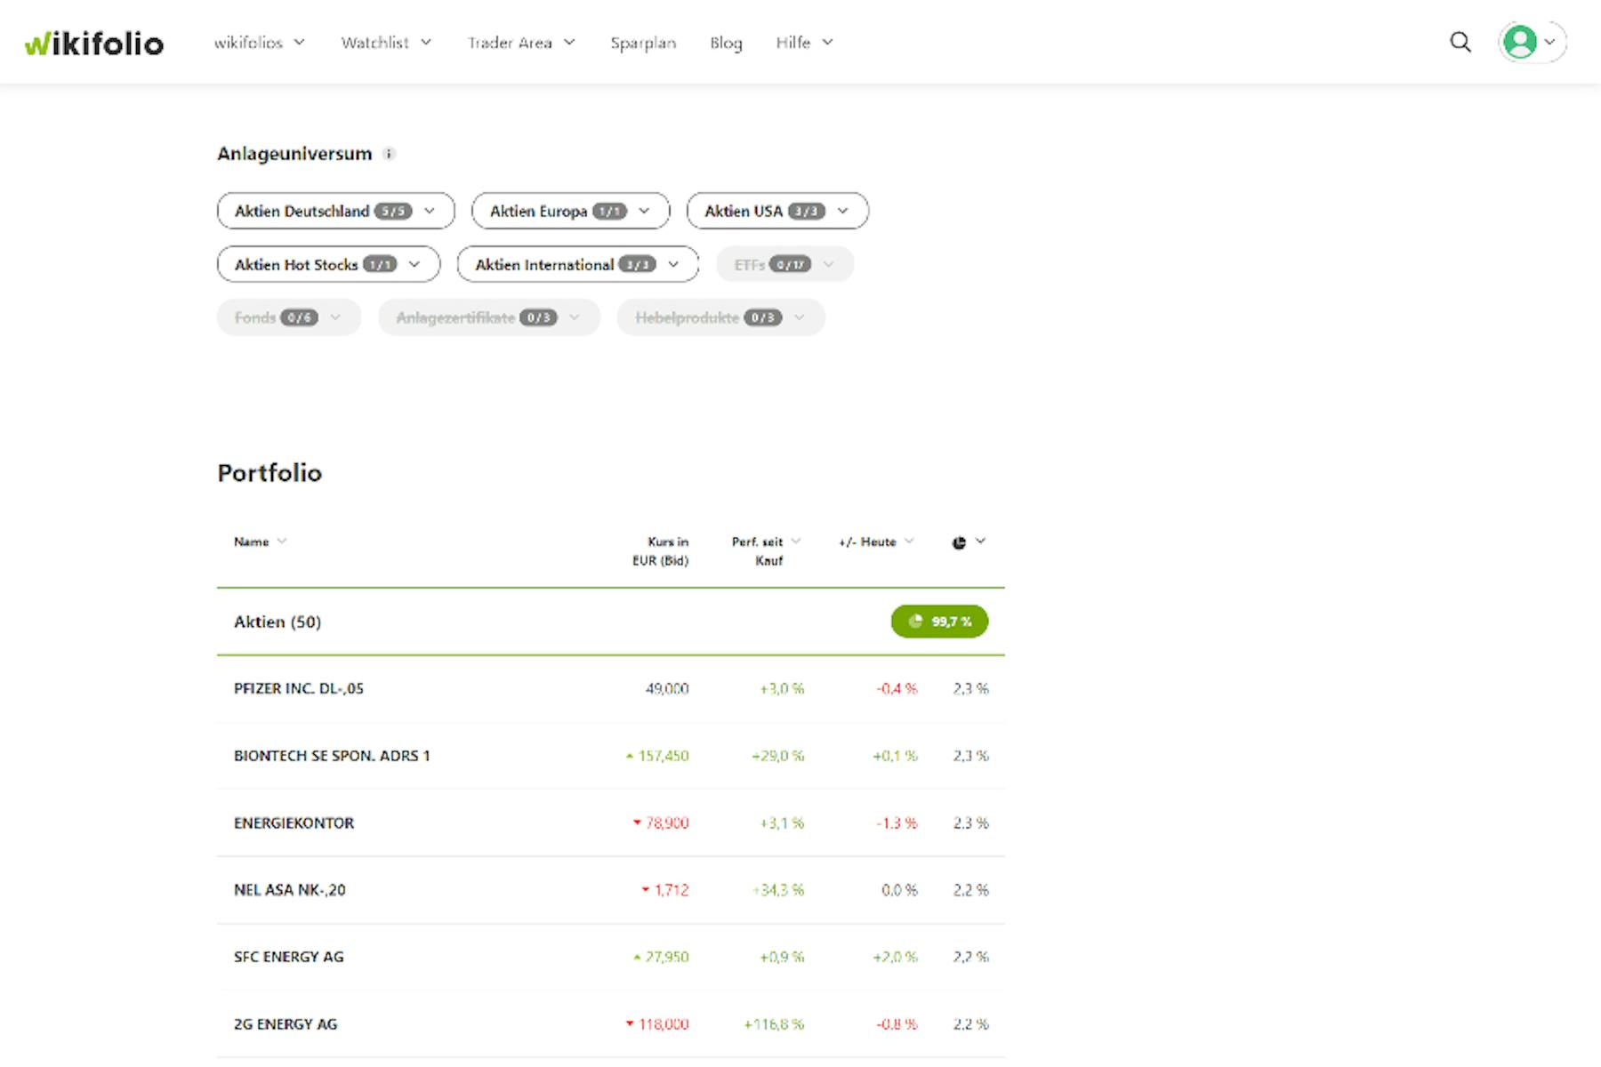The width and height of the screenshot is (1601, 1067).
Task: Open the wikifolios menu
Action: pos(259,43)
